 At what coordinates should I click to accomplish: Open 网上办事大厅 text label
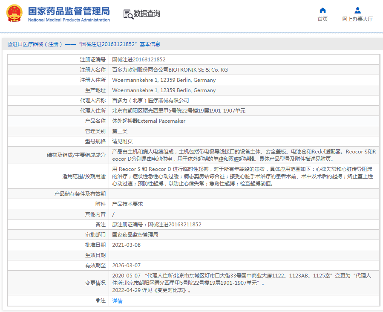tap(357, 19)
